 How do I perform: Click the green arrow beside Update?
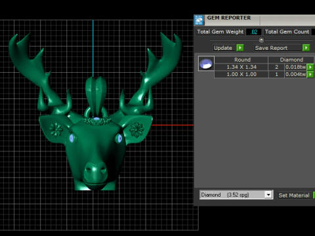(240, 48)
